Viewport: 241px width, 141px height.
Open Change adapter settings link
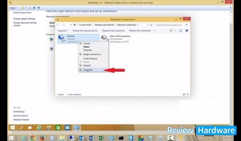click(24, 19)
